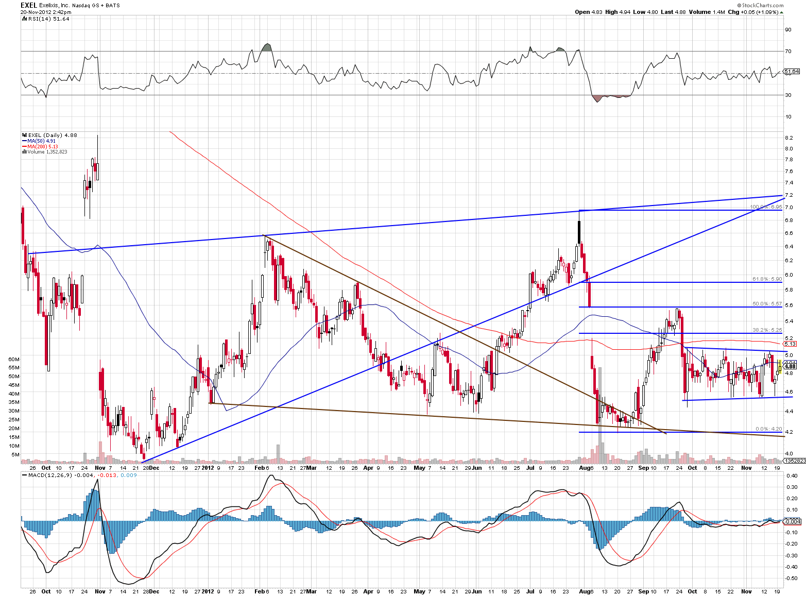This screenshot has width=806, height=596.
Task: Click the MA(50) 4.91 legend text
Action: 41,141
